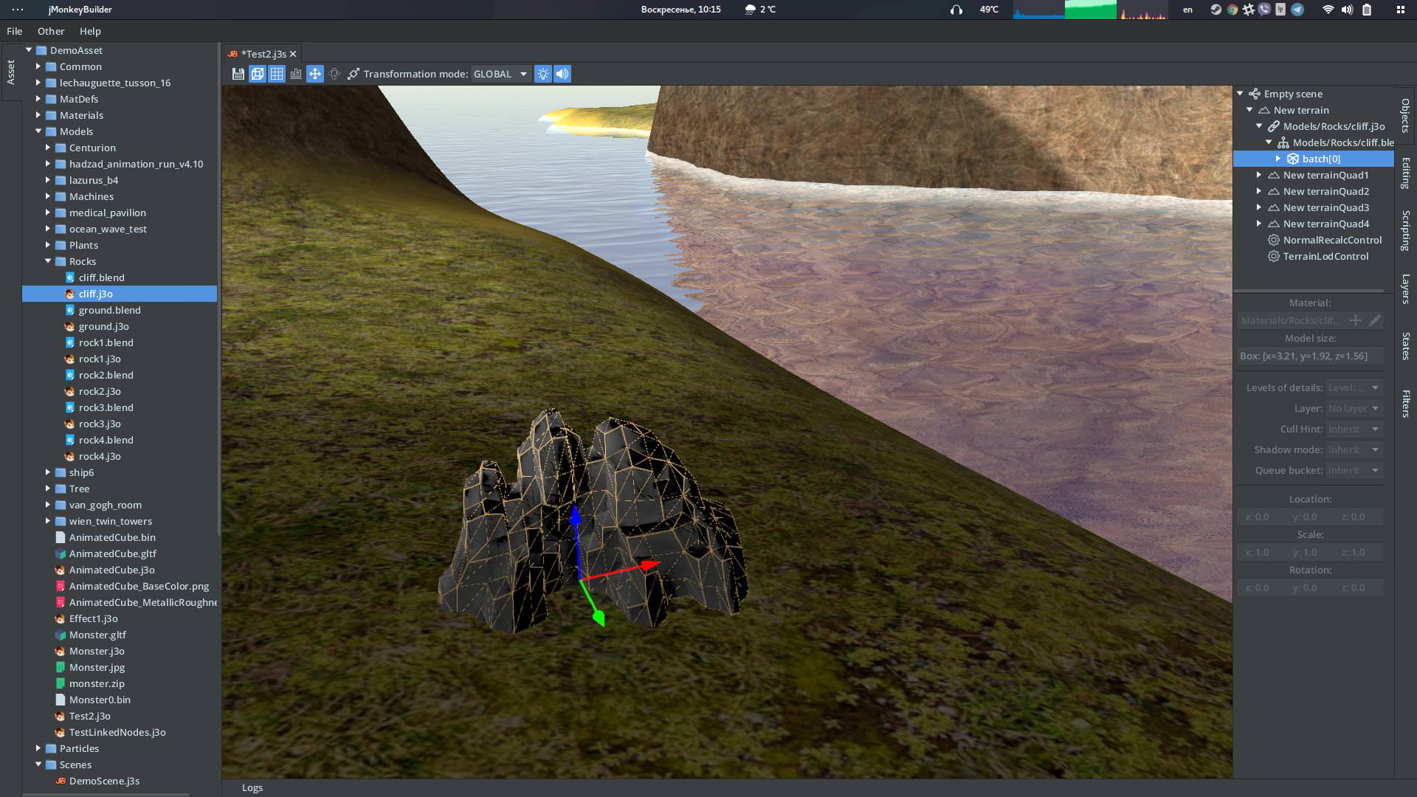This screenshot has height=797, width=1417.
Task: Open the statistics chart icon
Action: click(296, 74)
